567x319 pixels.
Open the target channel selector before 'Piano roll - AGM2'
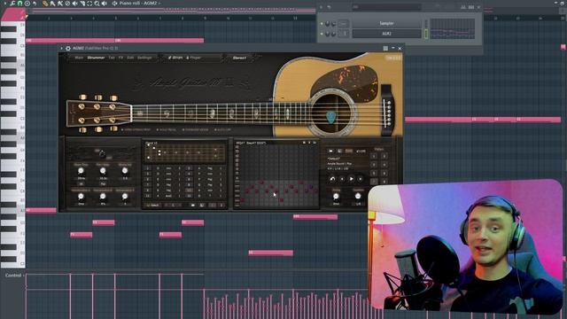[x=114, y=4]
